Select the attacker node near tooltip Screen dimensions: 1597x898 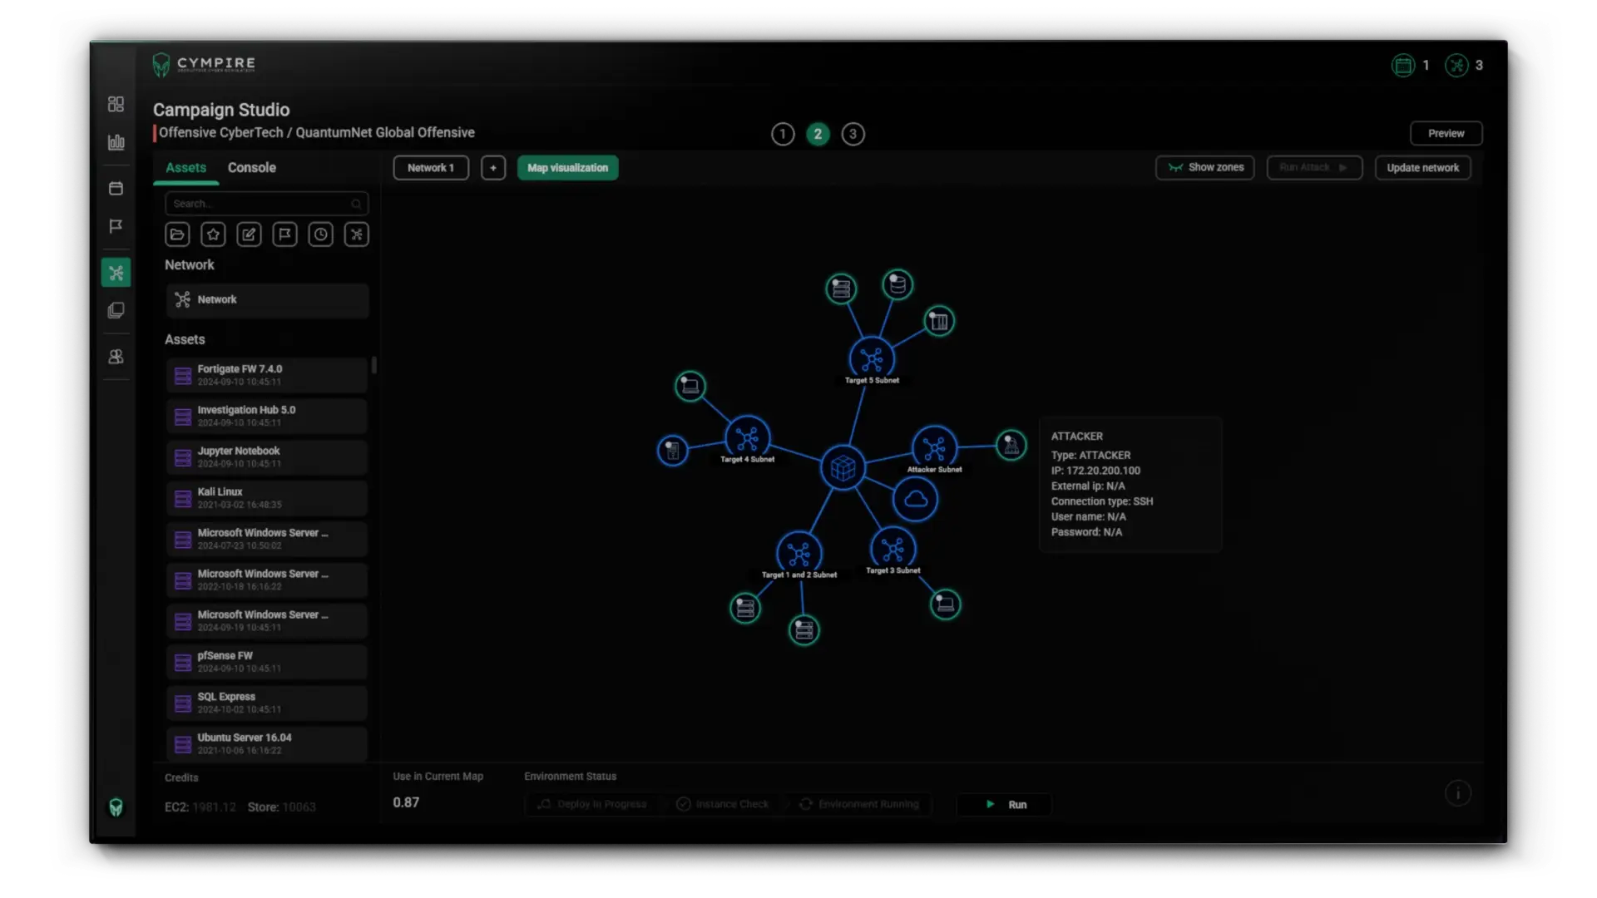coord(1011,446)
